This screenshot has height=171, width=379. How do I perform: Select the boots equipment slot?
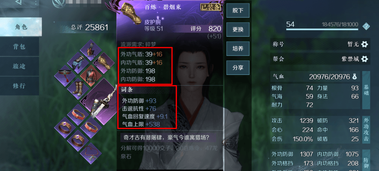(x=78, y=89)
